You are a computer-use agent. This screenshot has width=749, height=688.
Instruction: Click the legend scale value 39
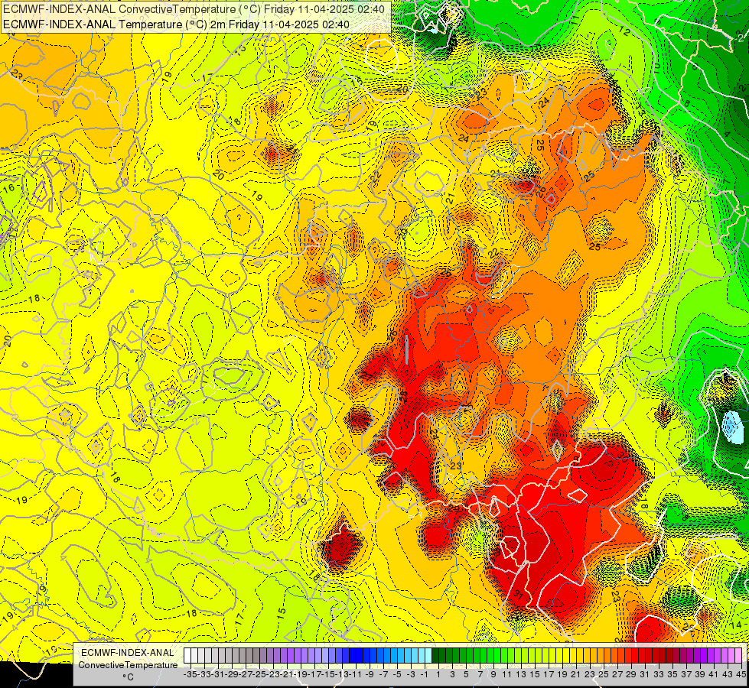[x=700, y=675]
